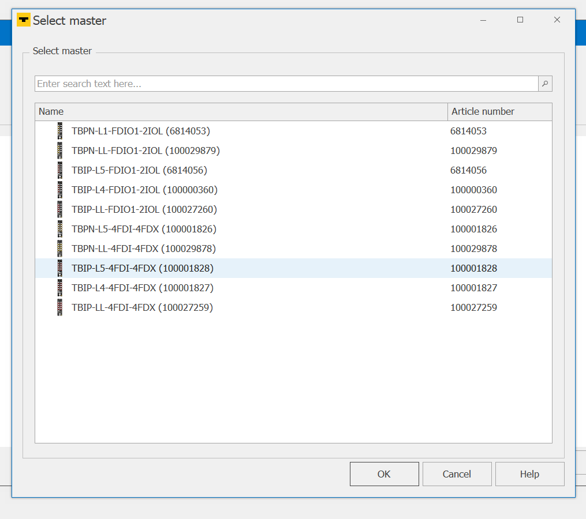Select TBIP-LL-FDIO1-2IOL (100027260) row
Viewport: 586px width, 519px height.
[293, 209]
